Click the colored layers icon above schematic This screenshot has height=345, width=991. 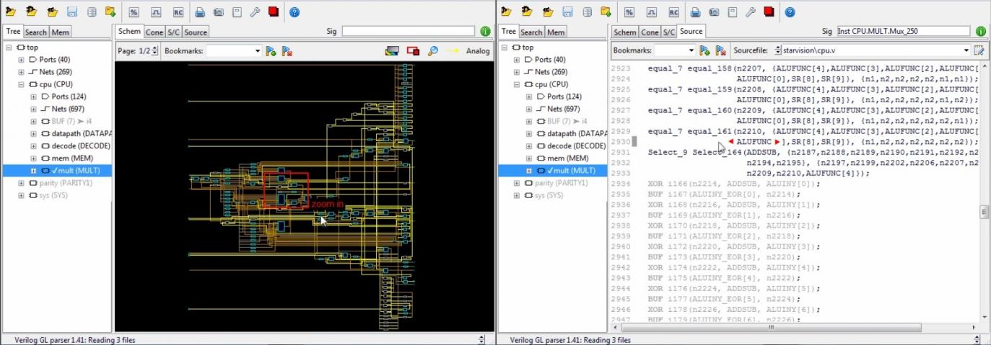tap(392, 51)
